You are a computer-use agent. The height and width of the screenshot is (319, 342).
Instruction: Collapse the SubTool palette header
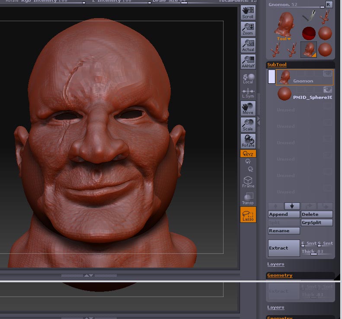pos(277,65)
